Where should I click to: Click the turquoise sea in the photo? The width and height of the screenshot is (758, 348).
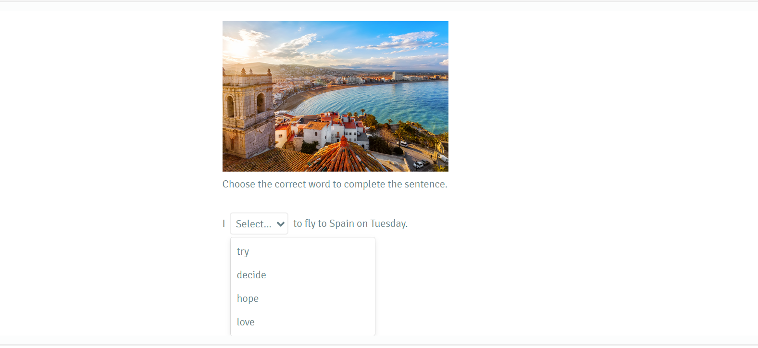tap(385, 103)
